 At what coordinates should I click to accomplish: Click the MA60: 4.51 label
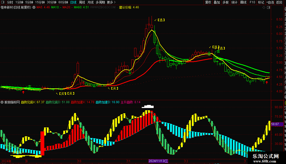pyautogui.click(x=81, y=8)
